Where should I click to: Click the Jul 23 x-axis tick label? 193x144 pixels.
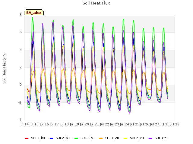click(x=115, y=124)
